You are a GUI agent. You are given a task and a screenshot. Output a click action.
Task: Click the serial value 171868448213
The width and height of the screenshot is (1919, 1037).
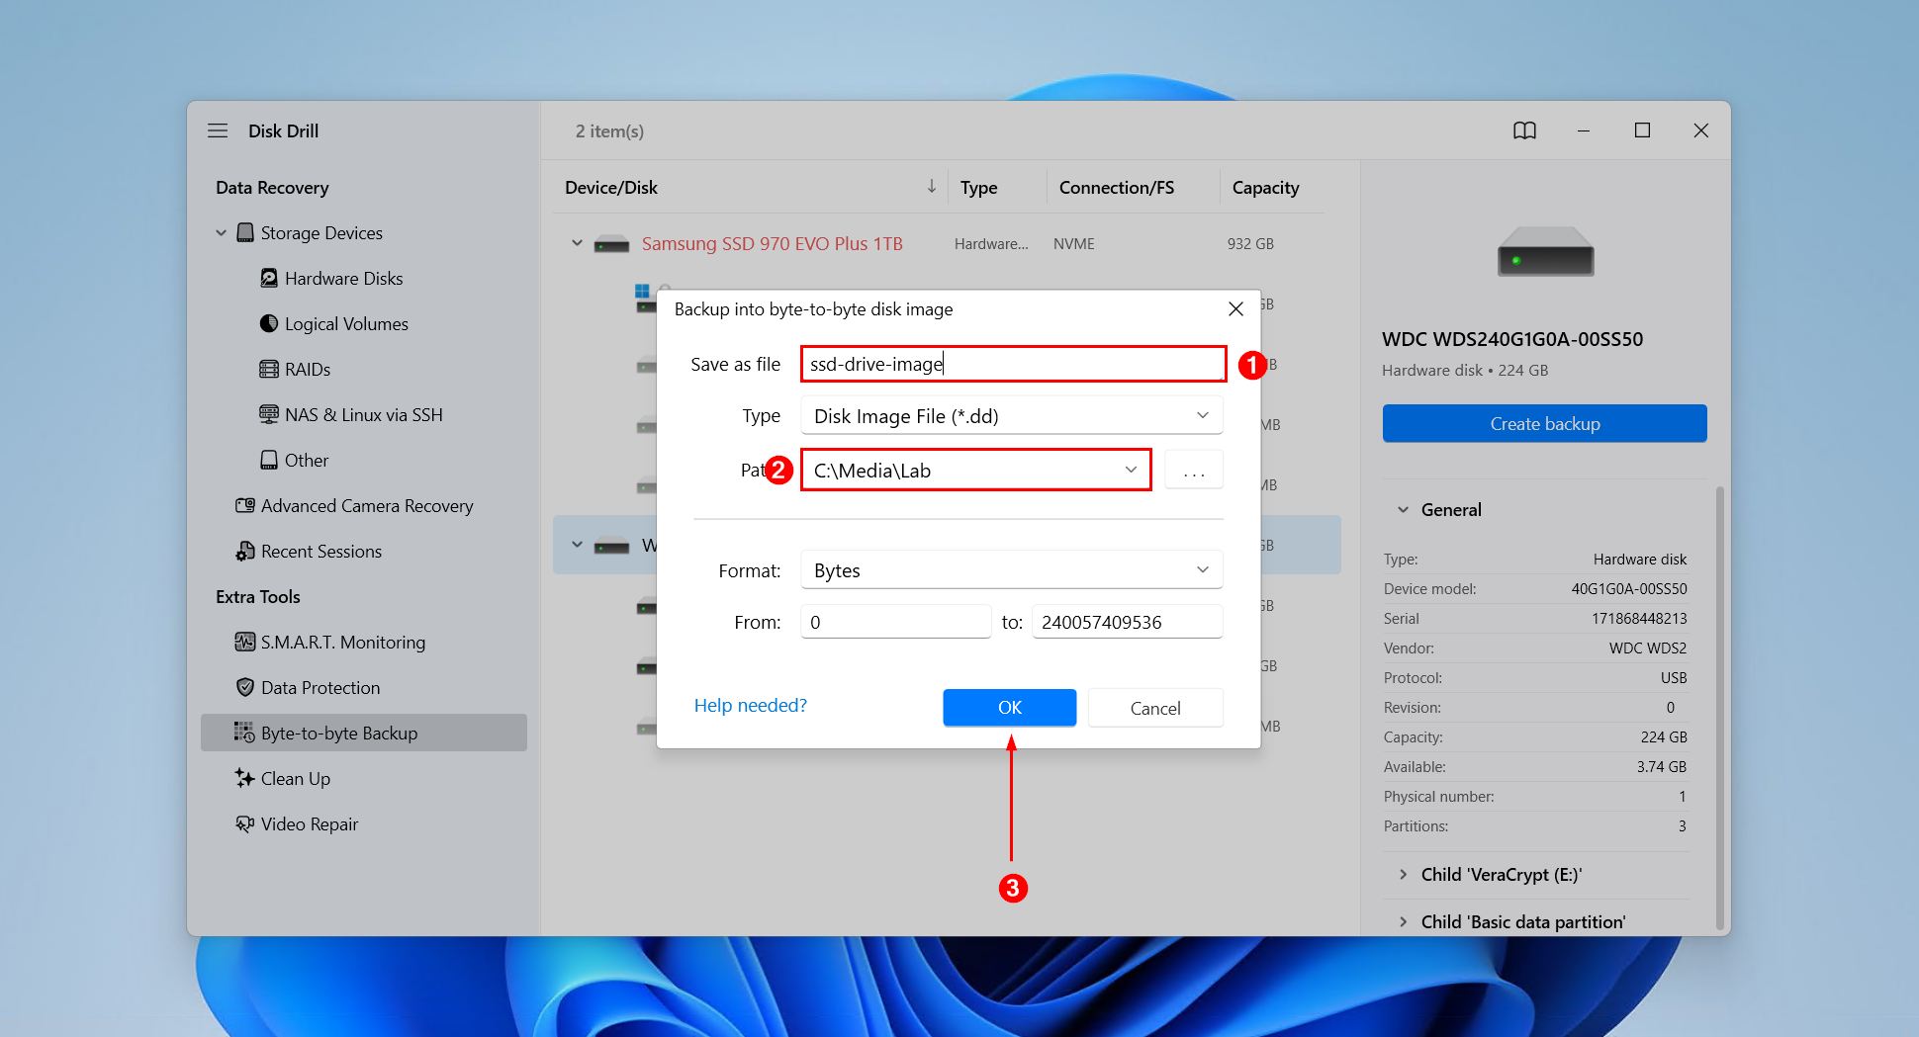click(1638, 618)
